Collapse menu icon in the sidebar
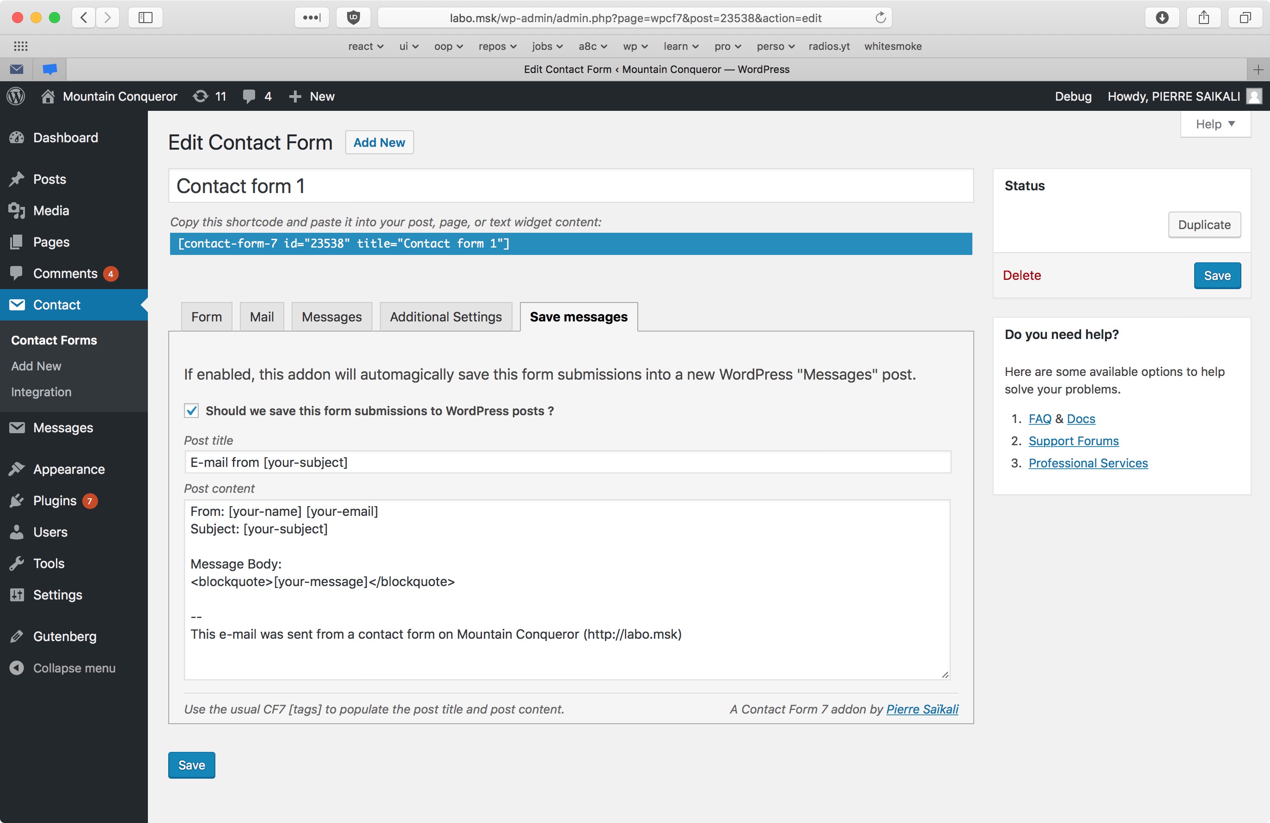Screen dimensions: 1270x823 click(17, 668)
